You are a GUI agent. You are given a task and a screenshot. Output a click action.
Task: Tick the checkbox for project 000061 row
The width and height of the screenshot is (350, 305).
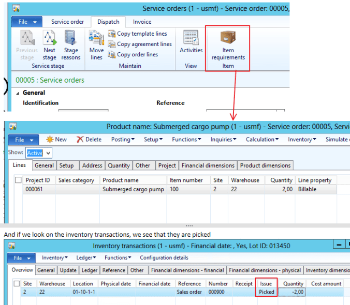18,189
